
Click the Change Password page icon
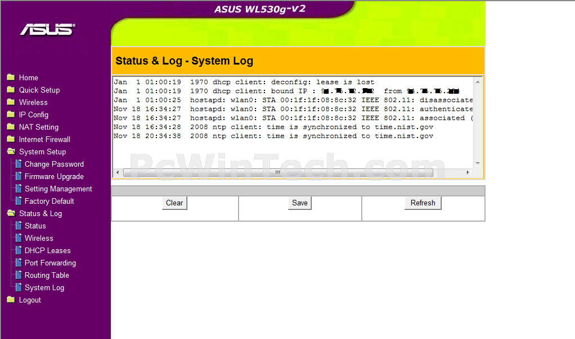[x=19, y=164]
